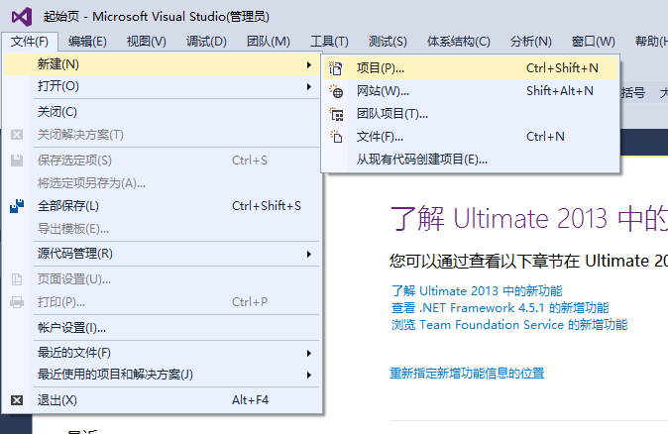Choose 关闭(C) from the File menu

point(162,112)
